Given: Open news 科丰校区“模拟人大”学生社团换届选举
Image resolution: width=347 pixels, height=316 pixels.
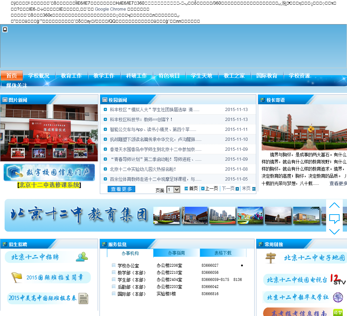Looking at the screenshot, I should [x=154, y=110].
